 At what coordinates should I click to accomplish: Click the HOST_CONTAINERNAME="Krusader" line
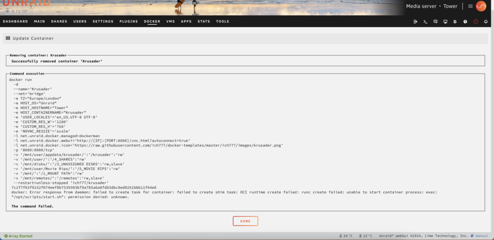click(50, 112)
